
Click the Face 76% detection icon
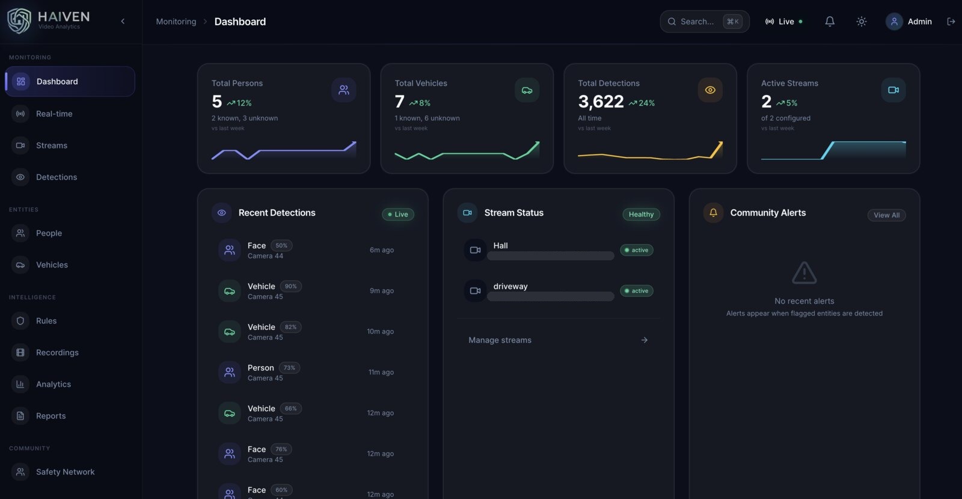pyautogui.click(x=230, y=454)
